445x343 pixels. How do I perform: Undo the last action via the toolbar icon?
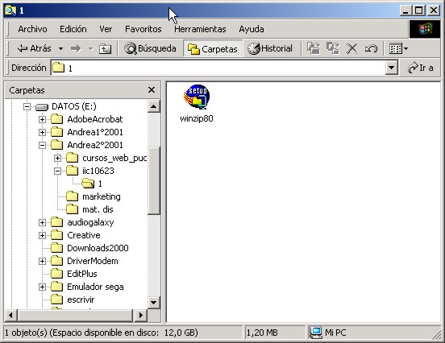[x=371, y=49]
